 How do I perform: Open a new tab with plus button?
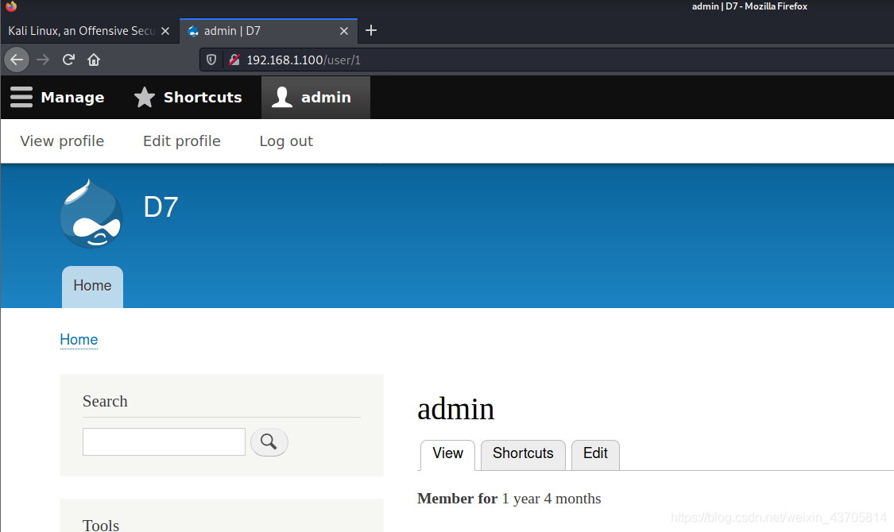pyautogui.click(x=371, y=30)
